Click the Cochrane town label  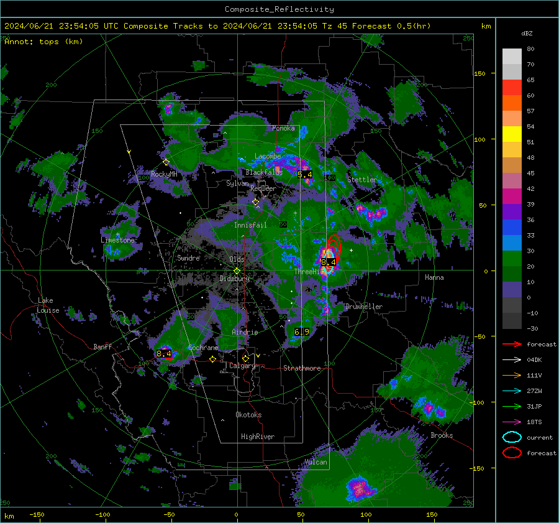[x=203, y=348]
